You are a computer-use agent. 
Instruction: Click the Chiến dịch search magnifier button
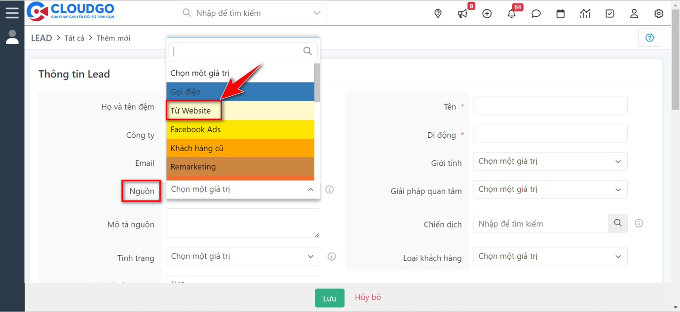tap(618, 223)
